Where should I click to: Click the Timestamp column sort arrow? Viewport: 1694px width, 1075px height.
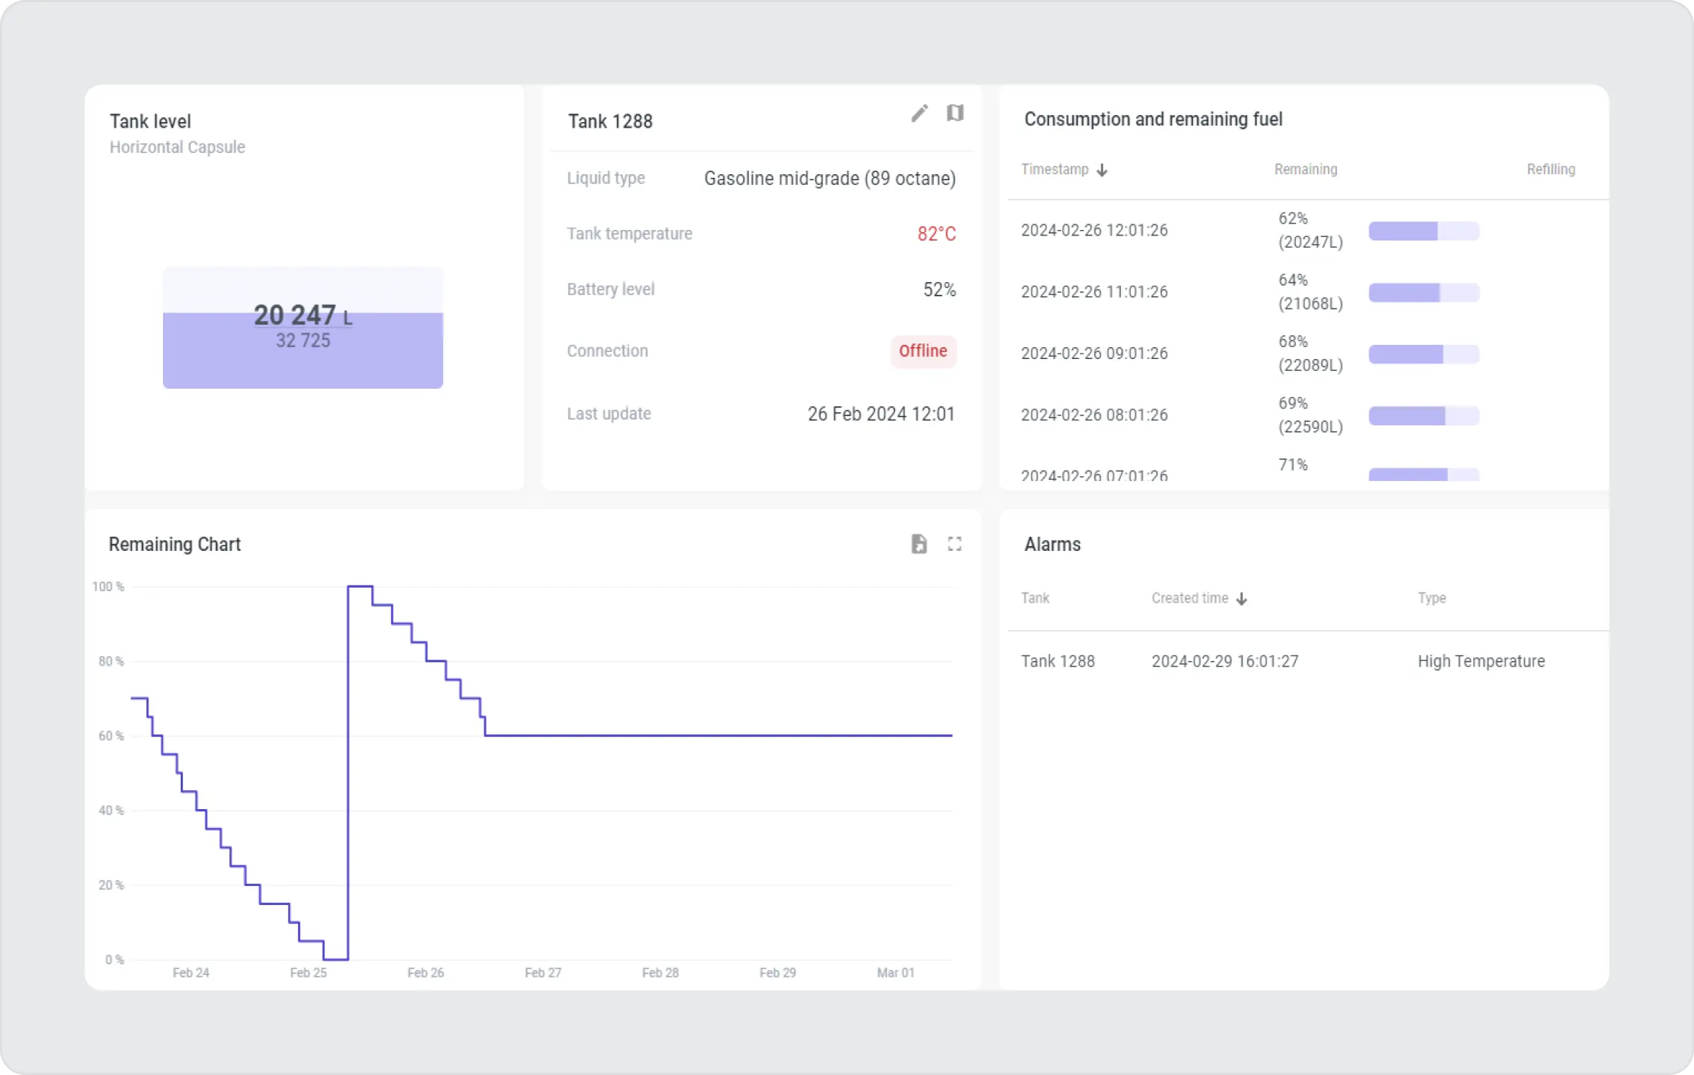coord(1102,170)
